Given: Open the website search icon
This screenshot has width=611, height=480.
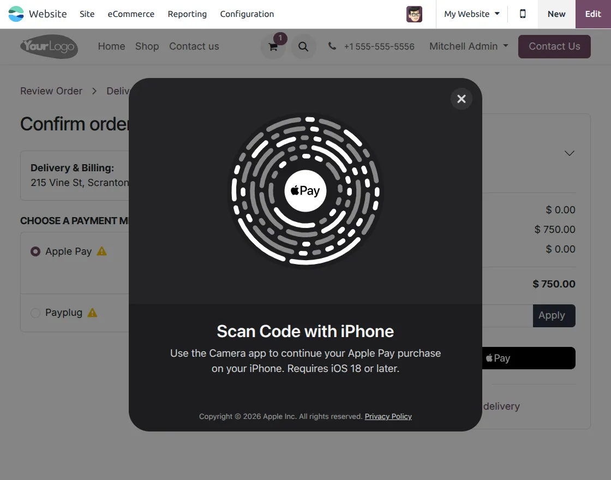Looking at the screenshot, I should point(304,47).
